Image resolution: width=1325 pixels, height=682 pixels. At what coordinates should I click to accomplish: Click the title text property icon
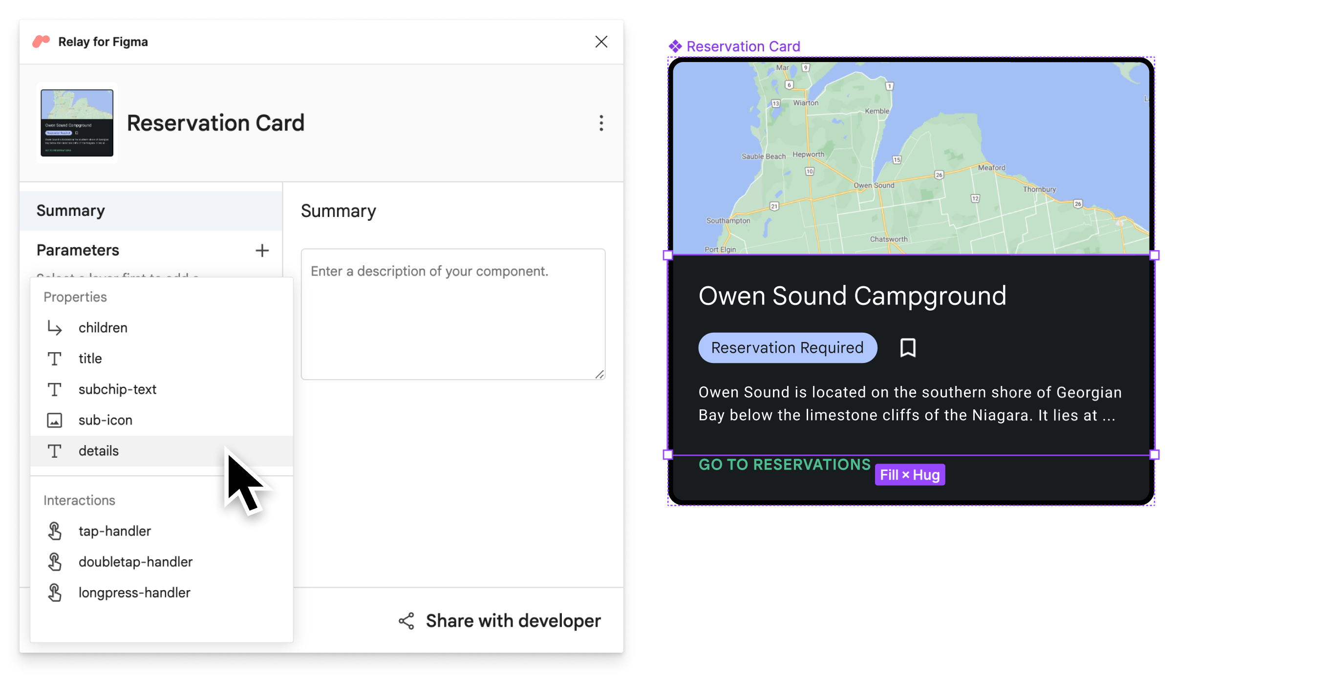tap(55, 358)
